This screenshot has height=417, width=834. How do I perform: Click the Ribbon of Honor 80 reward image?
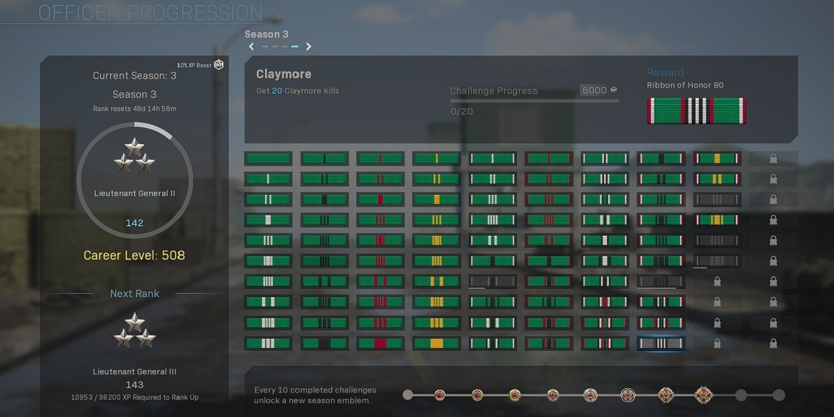click(696, 111)
